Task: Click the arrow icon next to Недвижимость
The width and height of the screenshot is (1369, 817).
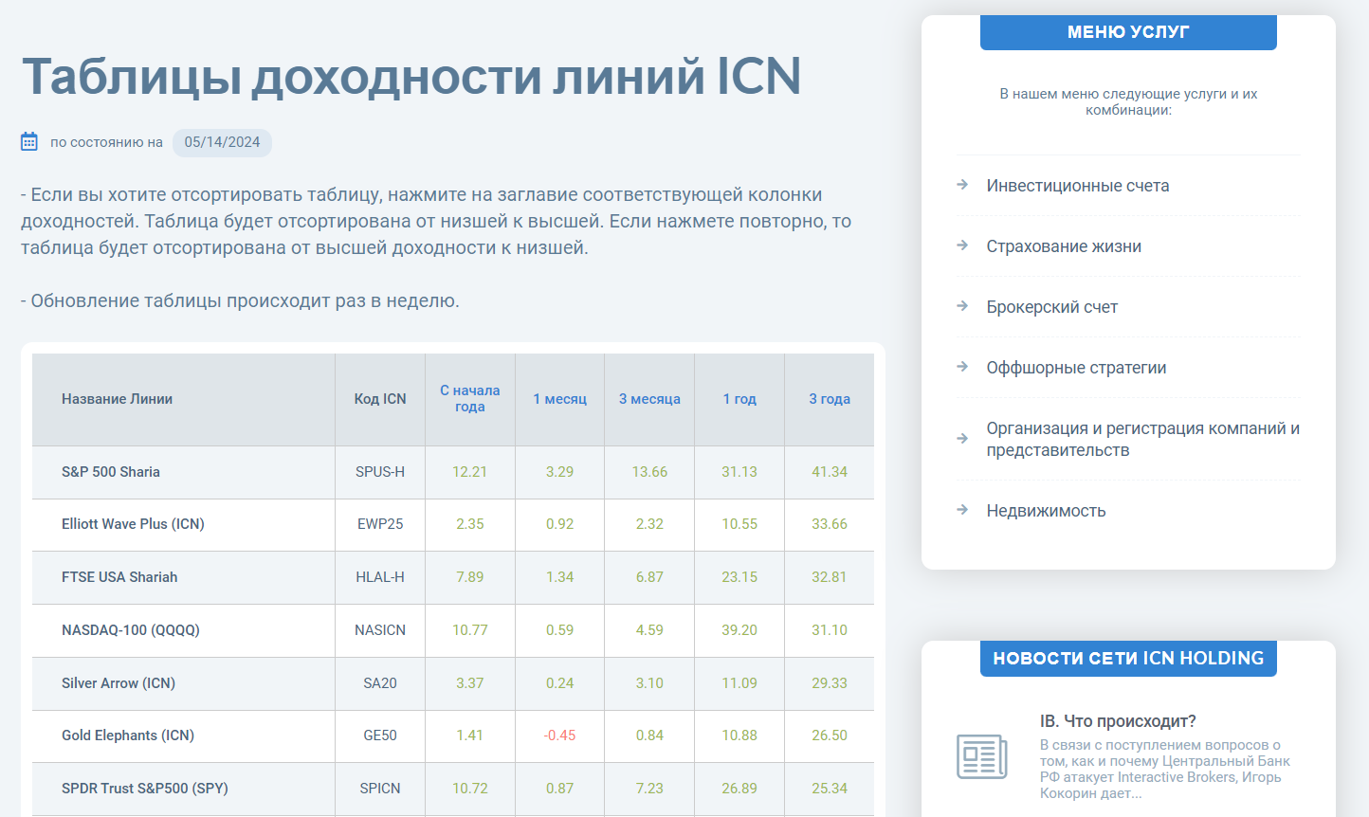Action: 962,510
